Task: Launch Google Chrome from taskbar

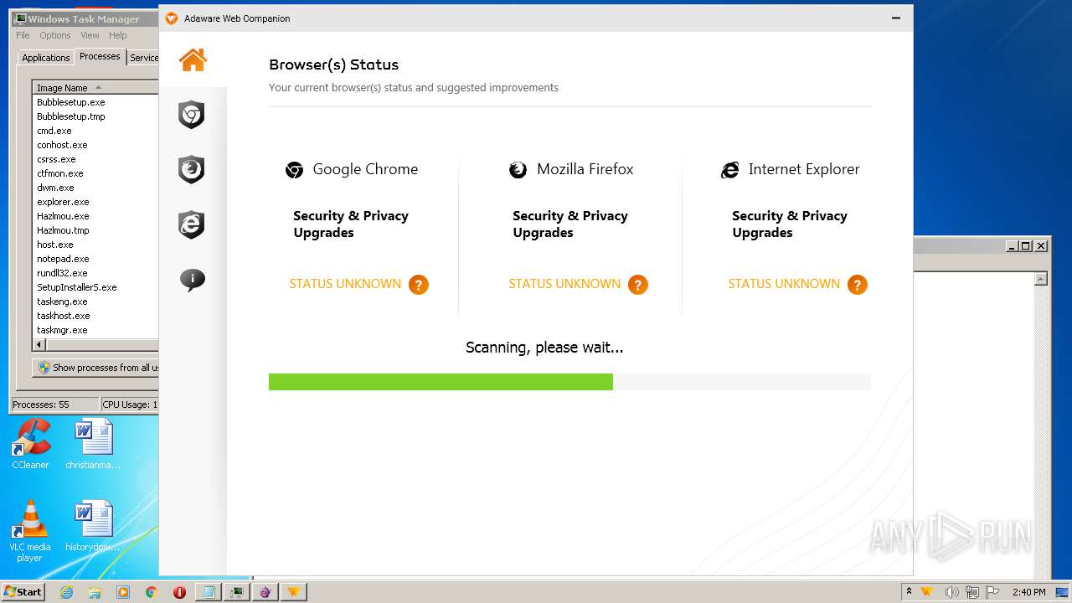Action: pyautogui.click(x=151, y=592)
